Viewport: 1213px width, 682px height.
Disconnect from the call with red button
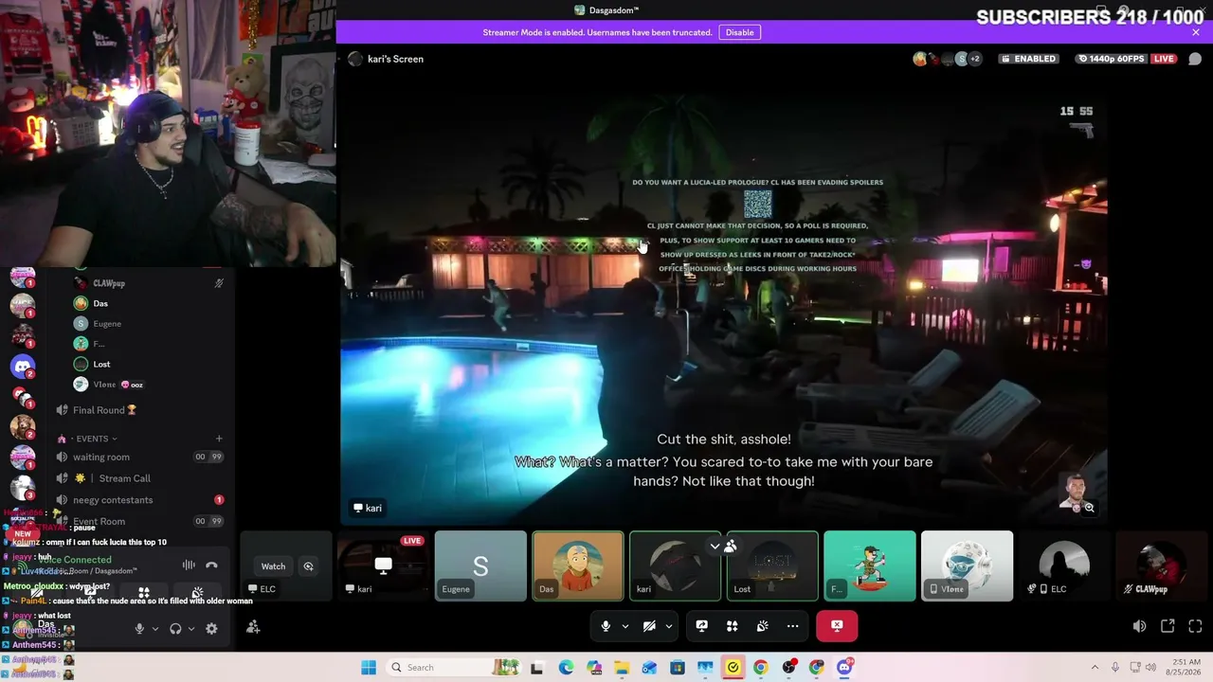tap(837, 626)
